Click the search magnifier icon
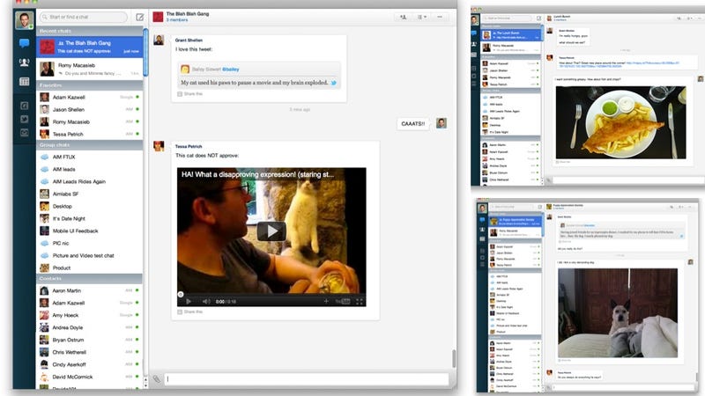 [x=45, y=17]
